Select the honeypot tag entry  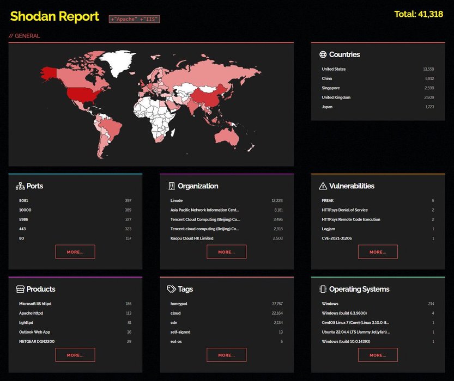179,304
